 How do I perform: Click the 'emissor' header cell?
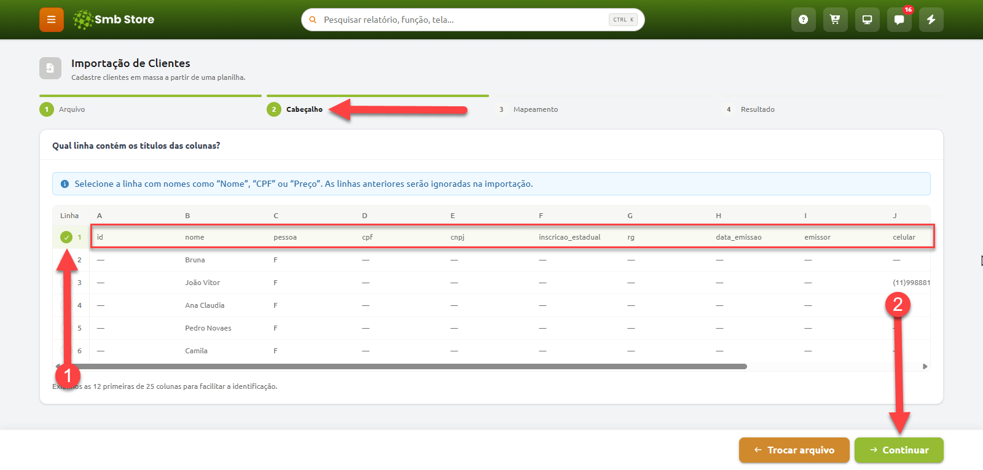point(817,237)
